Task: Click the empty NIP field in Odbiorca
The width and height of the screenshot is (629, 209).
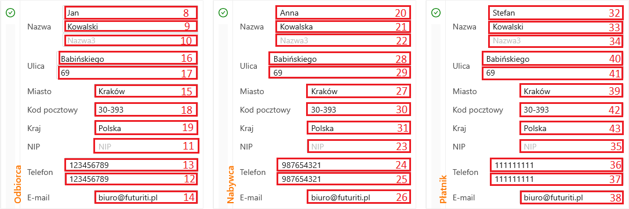Action: coord(147,147)
